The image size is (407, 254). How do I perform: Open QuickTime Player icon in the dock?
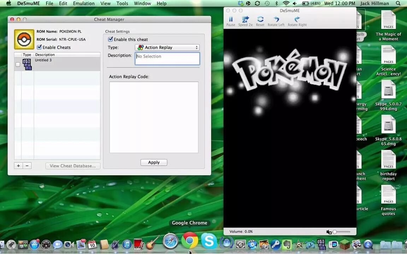pos(368,244)
